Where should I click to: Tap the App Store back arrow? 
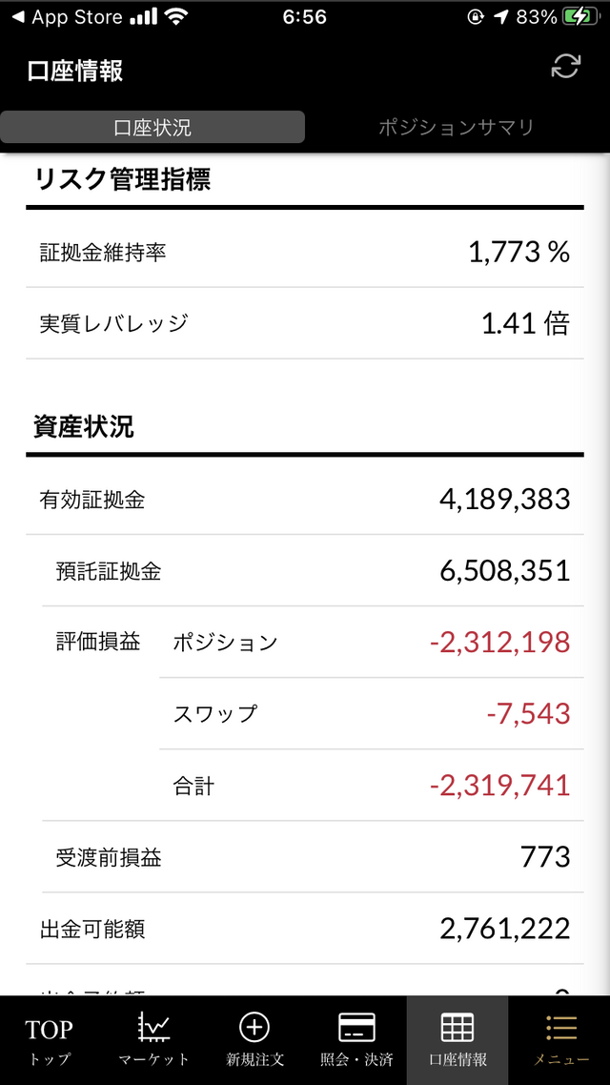pos(18,17)
